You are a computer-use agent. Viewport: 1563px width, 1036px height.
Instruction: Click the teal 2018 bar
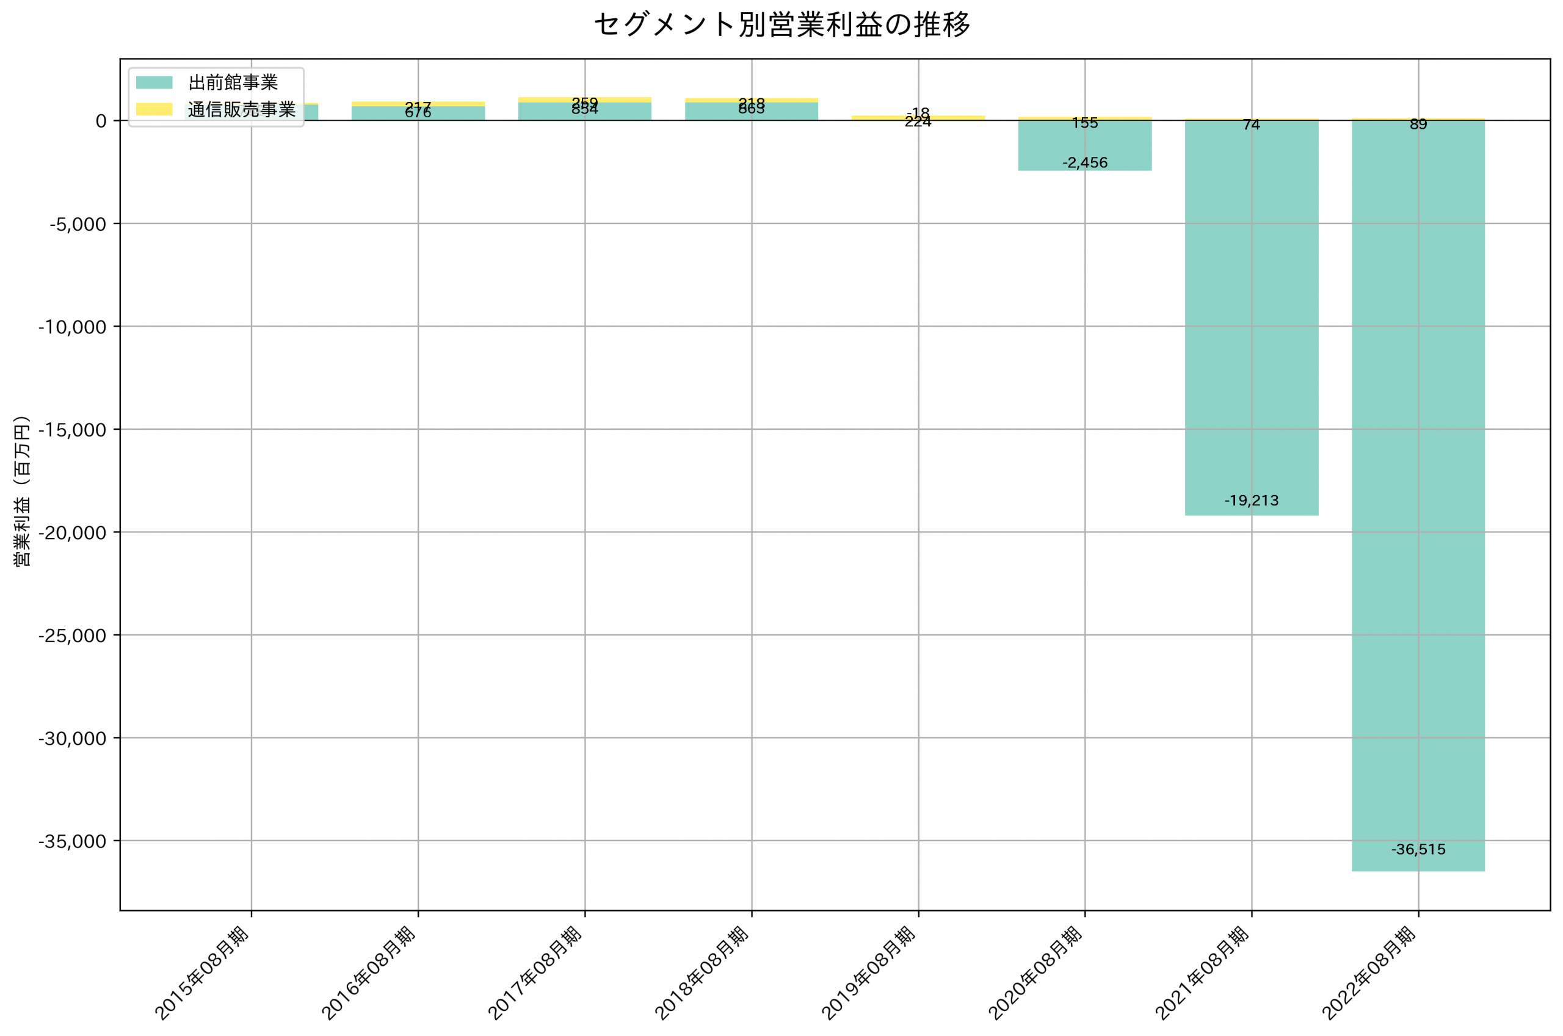[x=751, y=112]
